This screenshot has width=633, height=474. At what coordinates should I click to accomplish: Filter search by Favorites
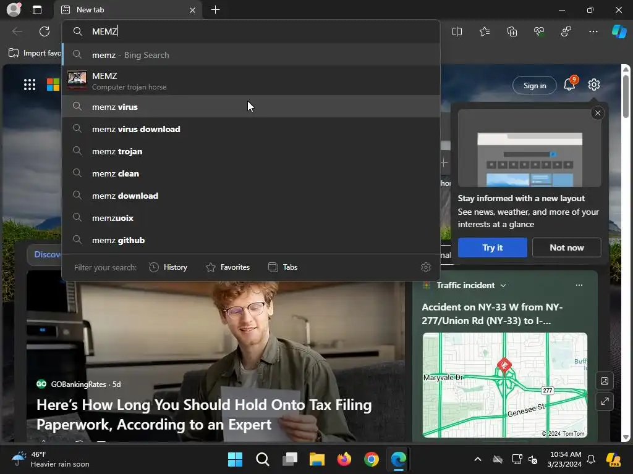(227, 267)
